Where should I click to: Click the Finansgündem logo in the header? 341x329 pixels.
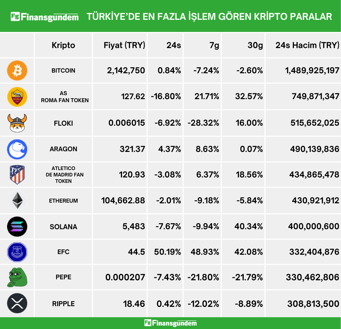coord(45,16)
